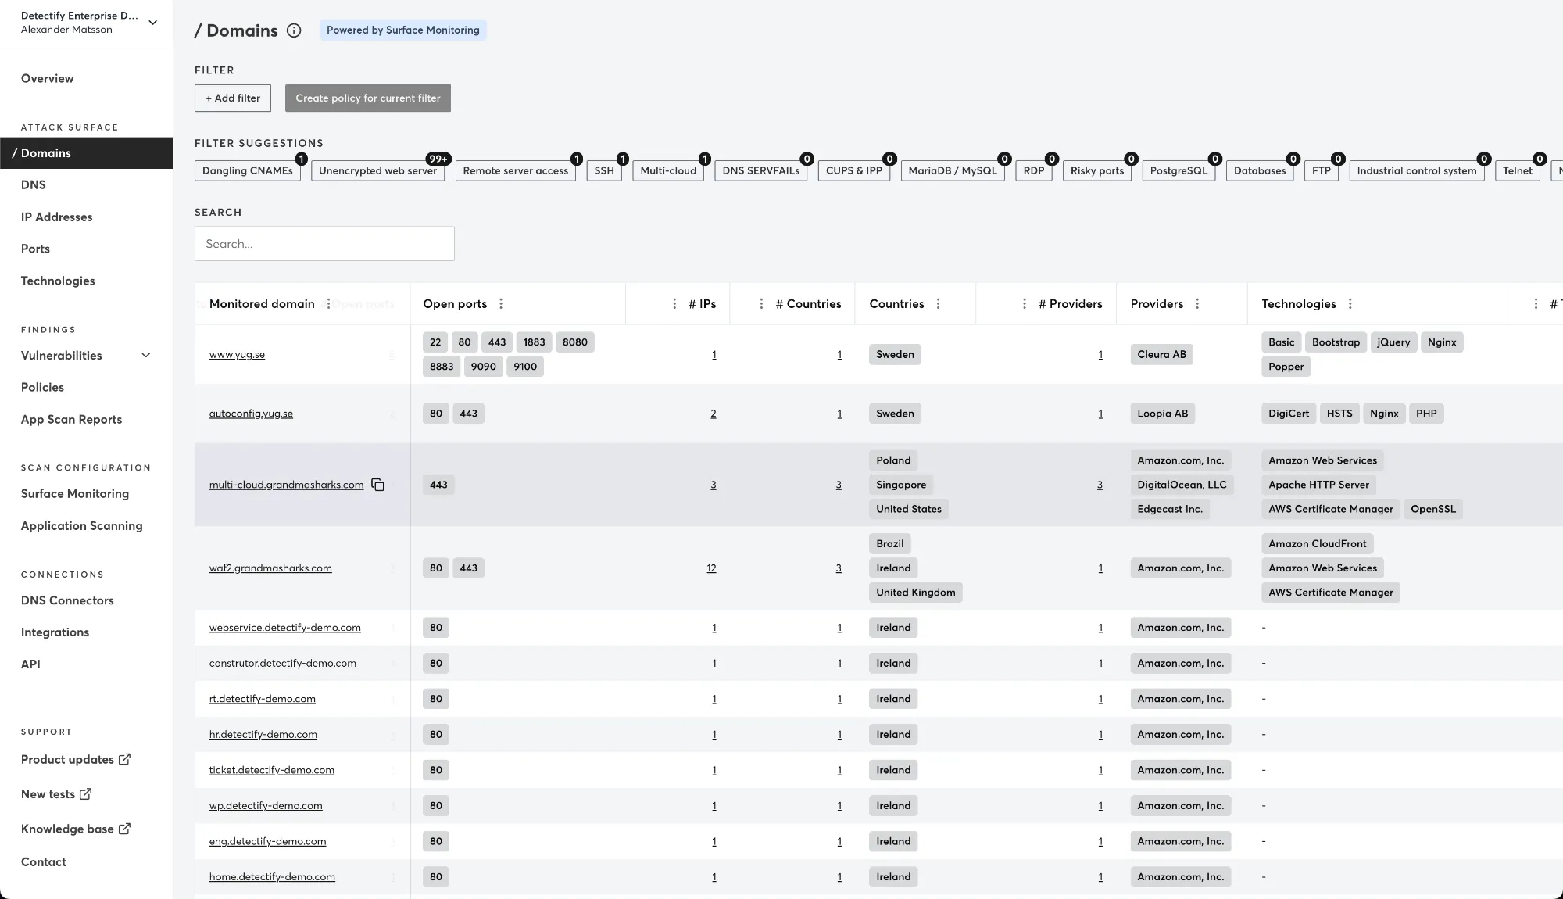Open the Providers column options menu

point(1196,304)
